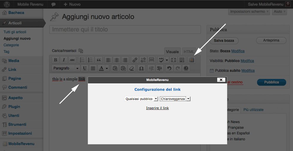Image resolution: width=293 pixels, height=151 pixels.
Task: Click the MobileRevenu editor toolbar button
Action: (192, 60)
